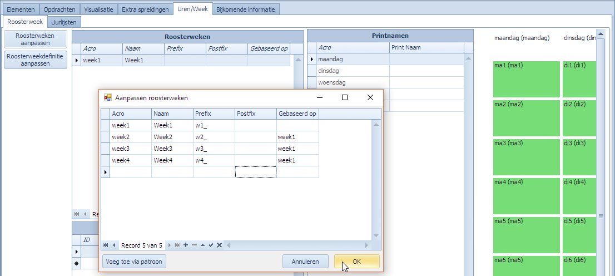The image size is (615, 276).
Task: Select the green di4 (di4) block
Action: 579,196
